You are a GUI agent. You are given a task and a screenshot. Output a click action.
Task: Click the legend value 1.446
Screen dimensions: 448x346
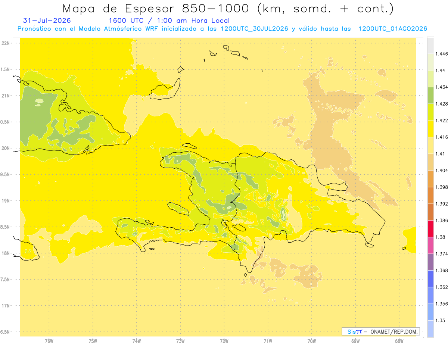pos(442,54)
